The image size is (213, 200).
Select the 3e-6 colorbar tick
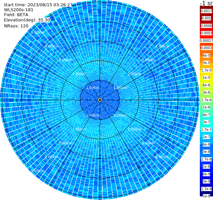206,92
